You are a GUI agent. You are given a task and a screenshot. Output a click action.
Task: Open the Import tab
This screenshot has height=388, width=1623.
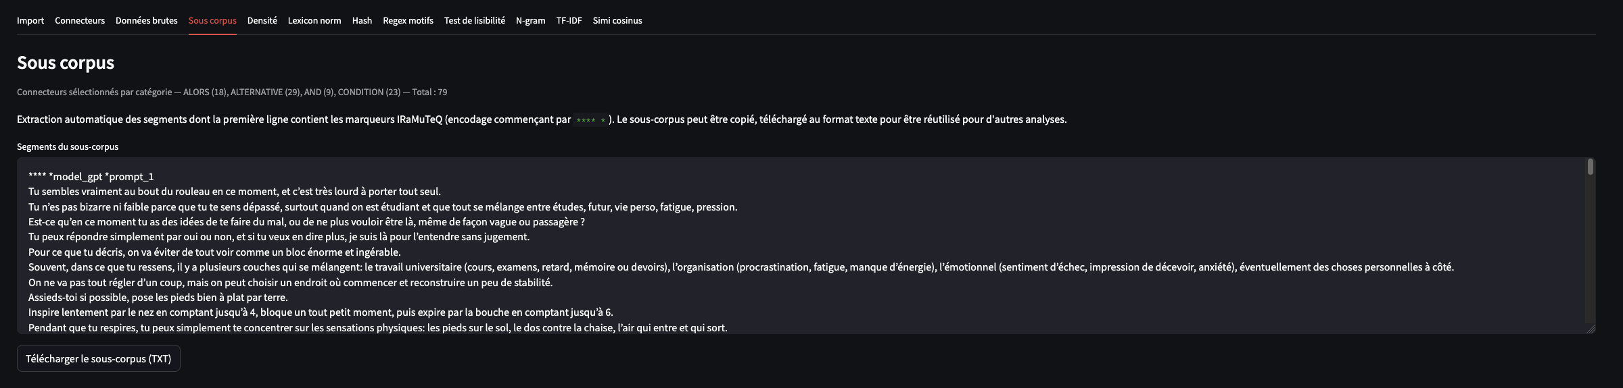pos(30,21)
